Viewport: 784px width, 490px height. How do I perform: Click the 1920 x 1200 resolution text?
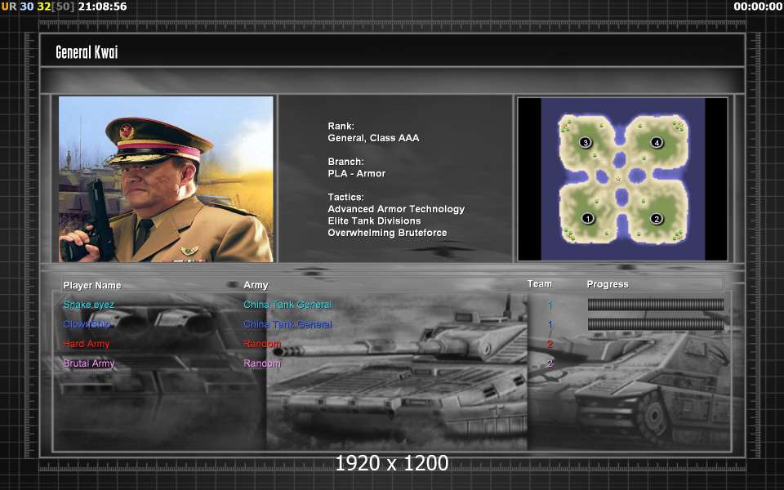tap(391, 463)
